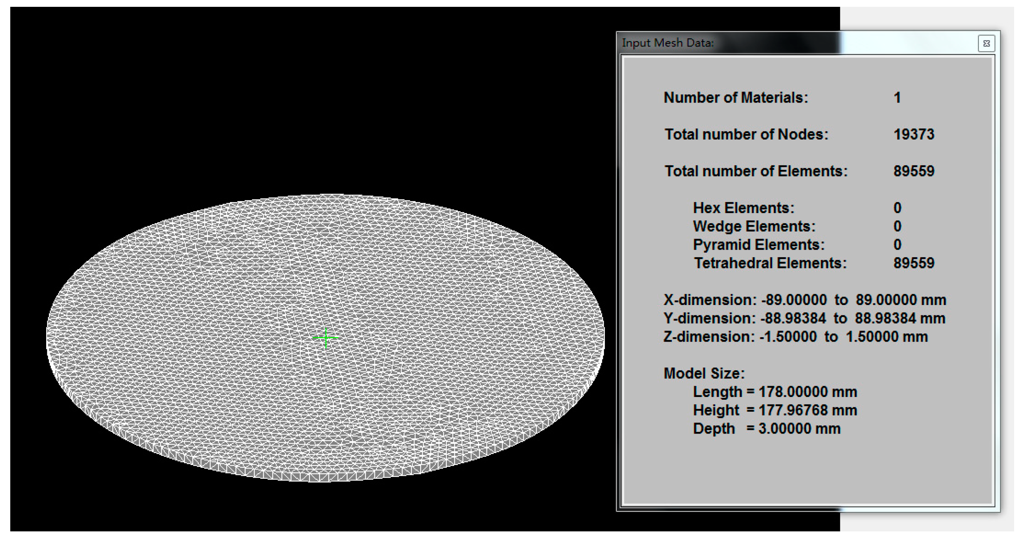Click the Y-dimension range text
Screen dimensions: 1023x543
[x=804, y=318]
